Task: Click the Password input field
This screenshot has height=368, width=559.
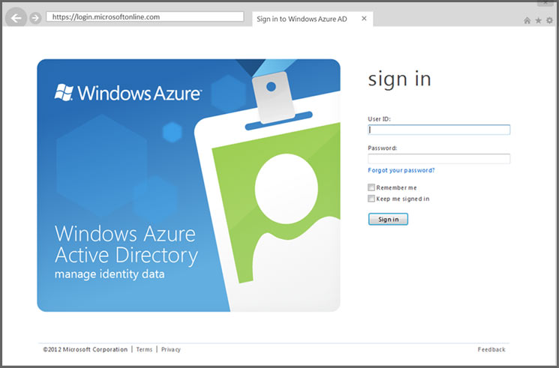Action: click(x=439, y=159)
